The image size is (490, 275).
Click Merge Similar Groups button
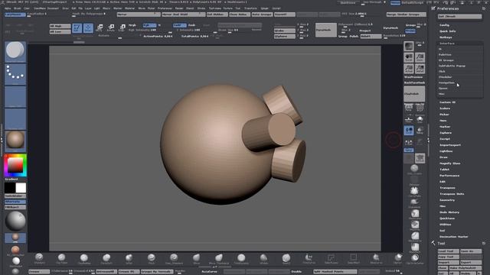coord(406,15)
